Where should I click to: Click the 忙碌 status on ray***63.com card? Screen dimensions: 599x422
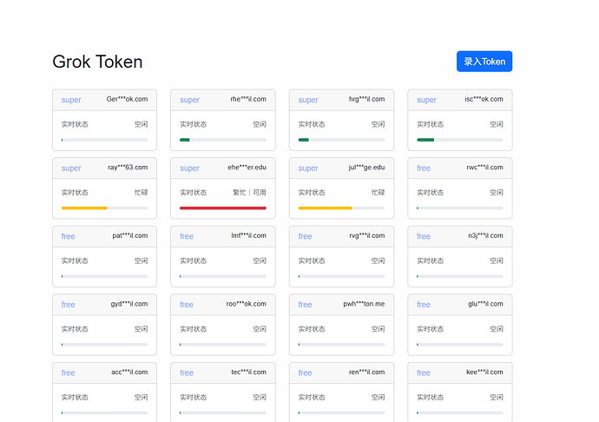141,192
